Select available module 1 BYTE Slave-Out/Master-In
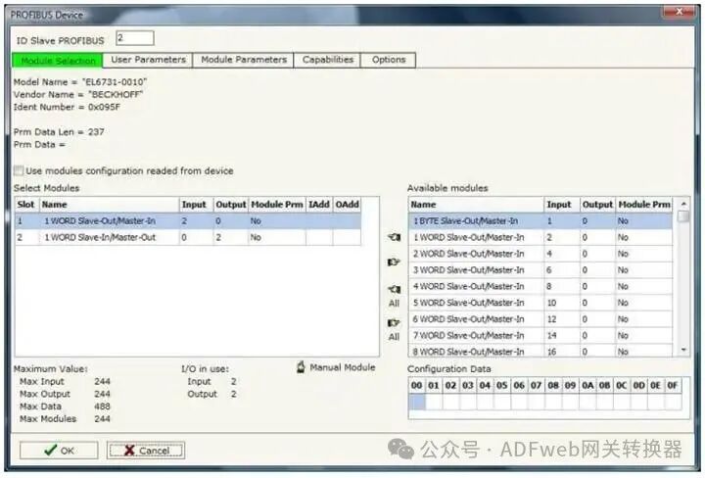Screen dimensions: 705x478 pyautogui.click(x=540, y=220)
